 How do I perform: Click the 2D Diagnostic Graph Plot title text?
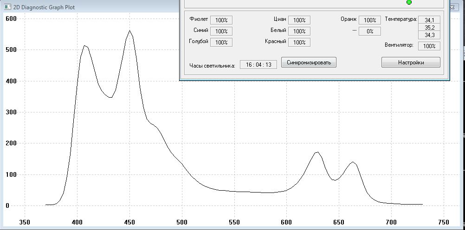pyautogui.click(x=44, y=7)
